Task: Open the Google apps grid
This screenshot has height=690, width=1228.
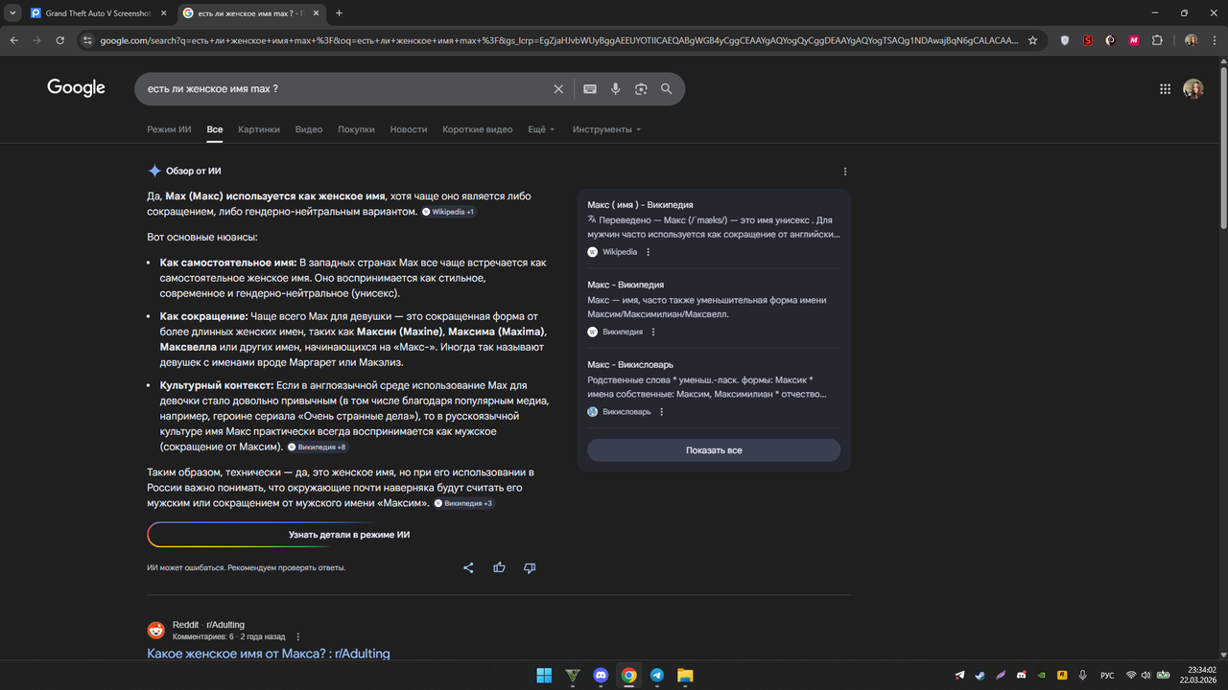Action: pyautogui.click(x=1165, y=89)
